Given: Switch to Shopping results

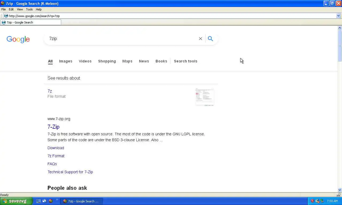Looking at the screenshot, I should click(107, 61).
